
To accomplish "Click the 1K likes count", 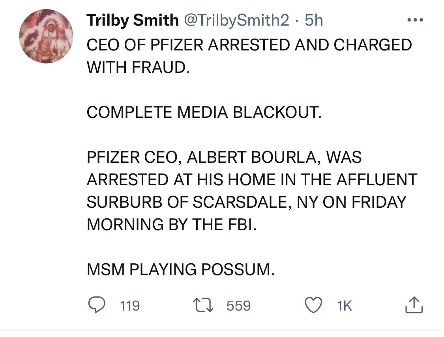I will pos(345,305).
